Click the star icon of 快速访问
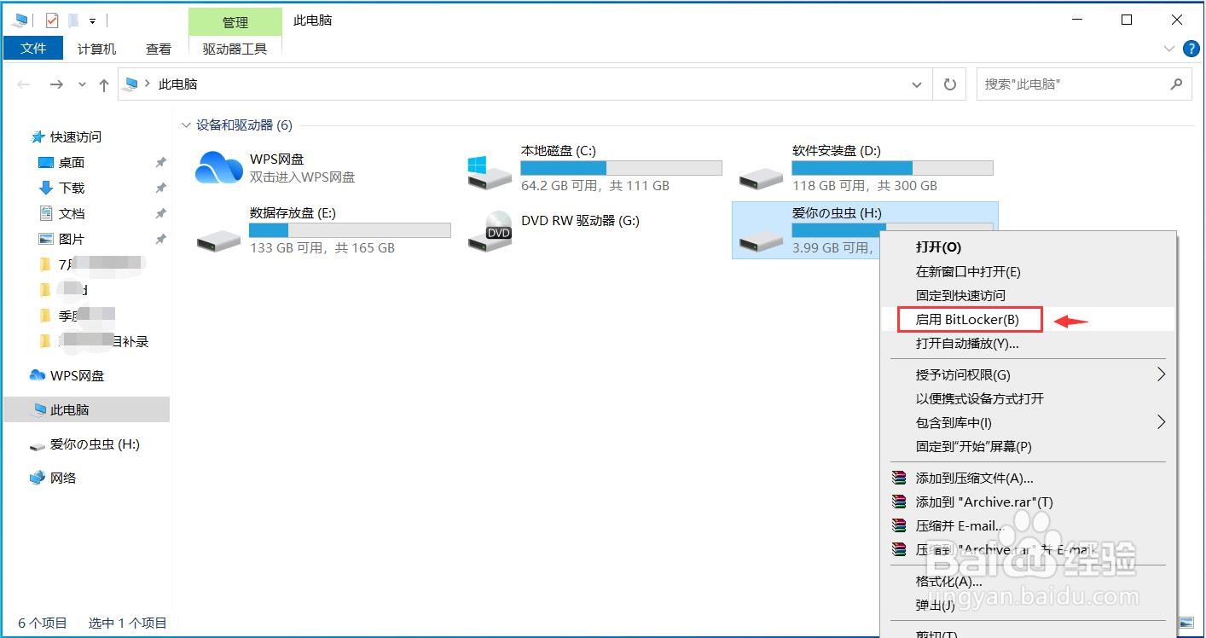 [38, 136]
